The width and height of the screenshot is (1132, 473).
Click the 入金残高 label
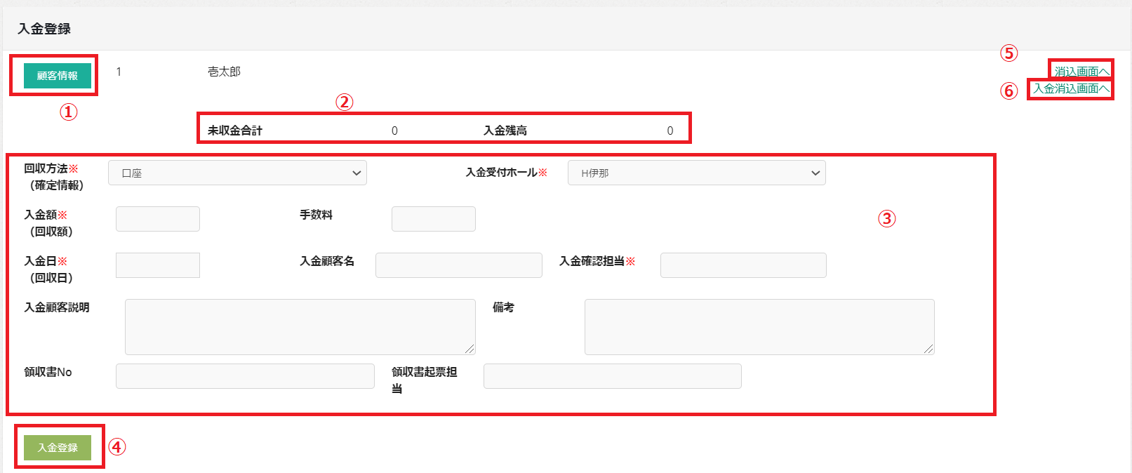click(505, 131)
